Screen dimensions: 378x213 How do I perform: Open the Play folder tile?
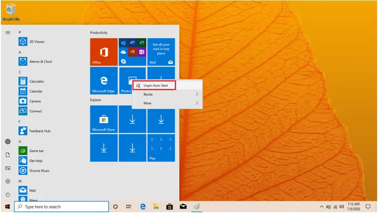161,148
